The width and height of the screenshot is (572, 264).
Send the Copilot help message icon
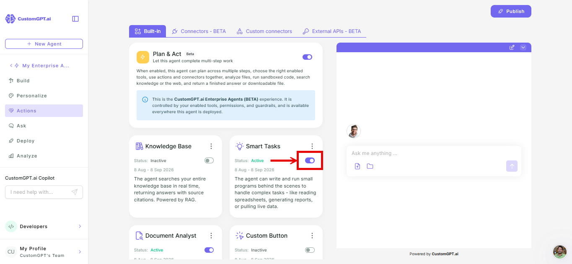click(75, 192)
